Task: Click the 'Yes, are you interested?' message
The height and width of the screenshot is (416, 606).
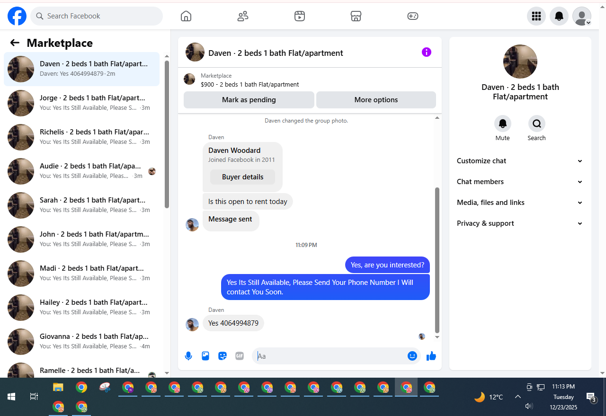Action: pyautogui.click(x=387, y=265)
